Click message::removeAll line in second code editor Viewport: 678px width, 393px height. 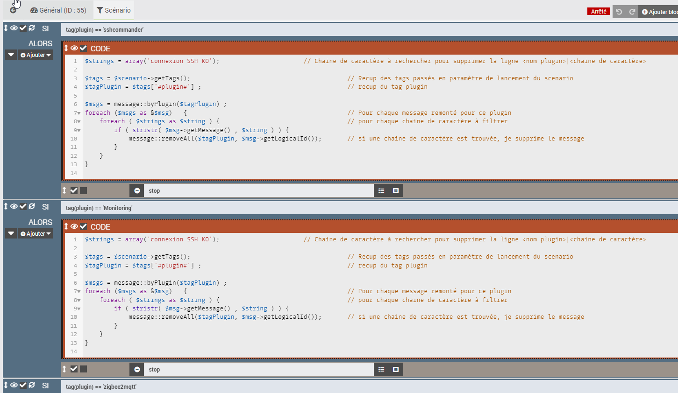pos(225,317)
